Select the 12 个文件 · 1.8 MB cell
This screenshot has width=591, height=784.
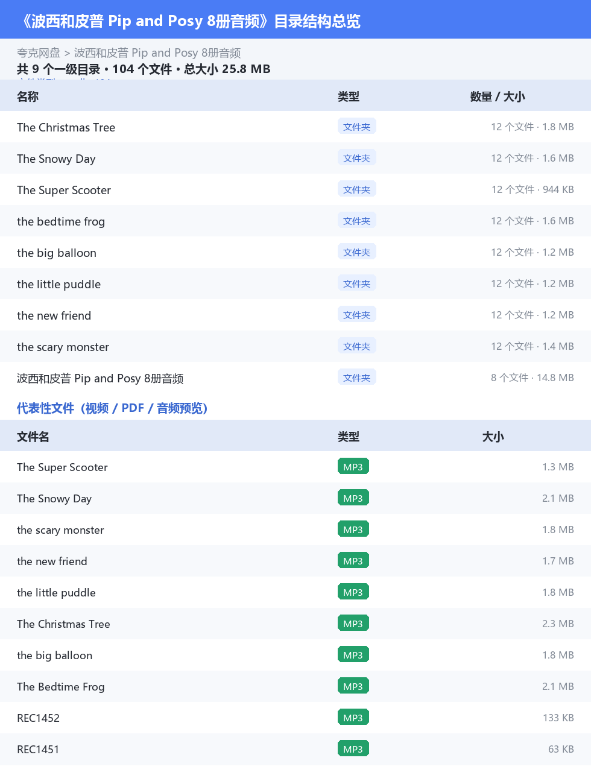point(533,127)
